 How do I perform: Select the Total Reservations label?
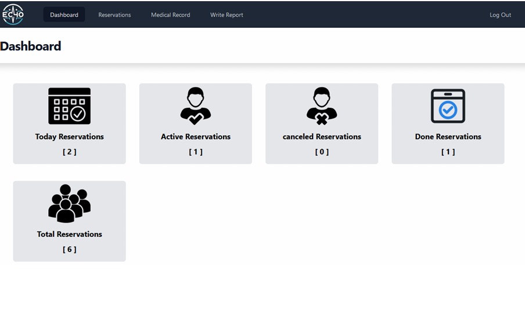point(69,234)
